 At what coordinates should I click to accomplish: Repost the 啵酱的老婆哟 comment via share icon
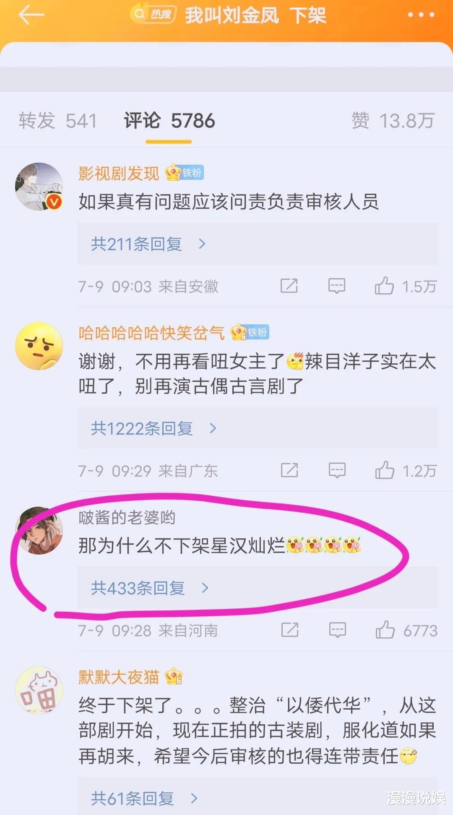[290, 630]
